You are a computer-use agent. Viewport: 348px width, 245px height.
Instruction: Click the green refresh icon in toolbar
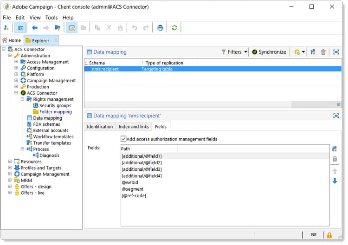coord(174,28)
